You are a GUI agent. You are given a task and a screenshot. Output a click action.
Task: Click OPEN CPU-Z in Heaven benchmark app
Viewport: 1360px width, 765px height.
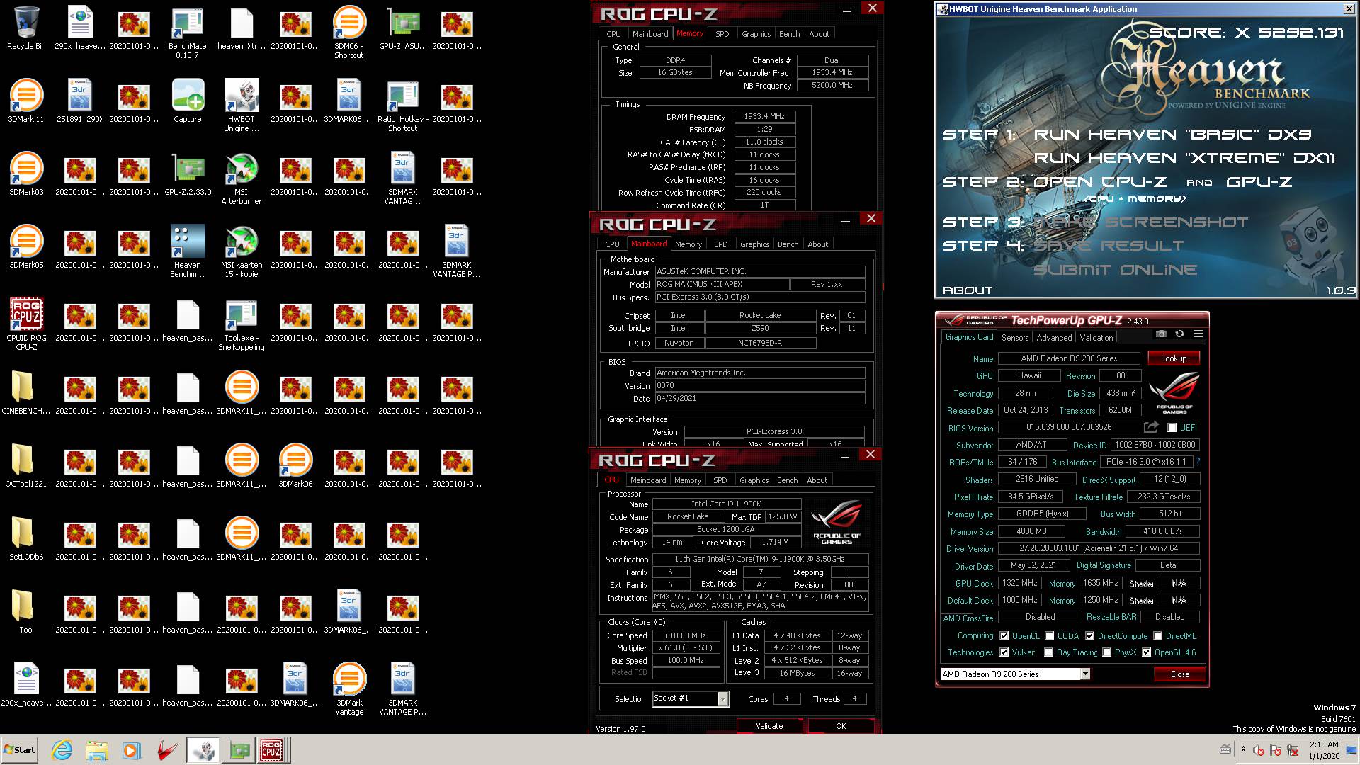coord(1100,182)
